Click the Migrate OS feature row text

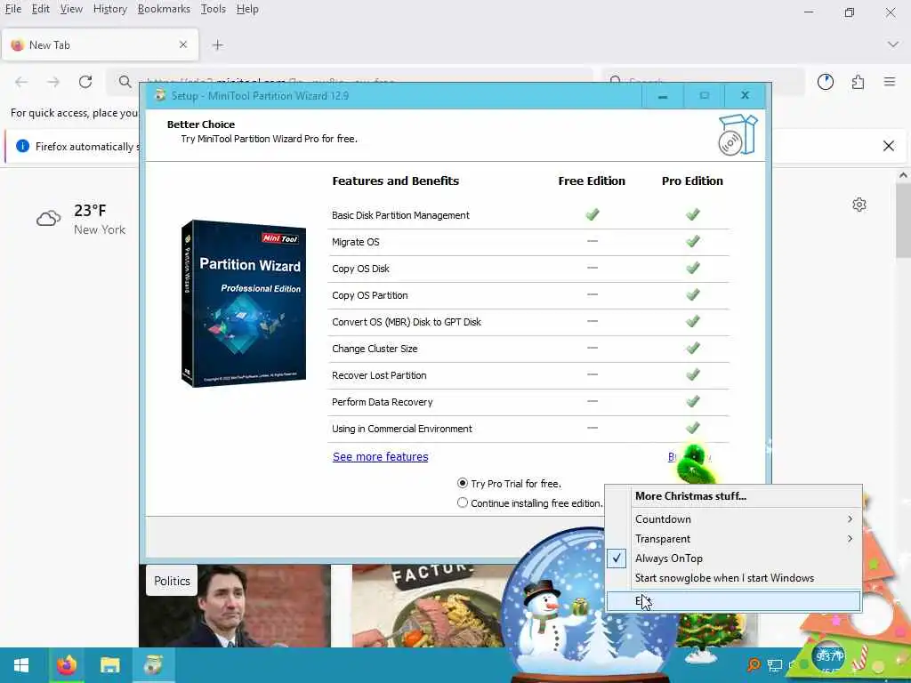(x=356, y=242)
